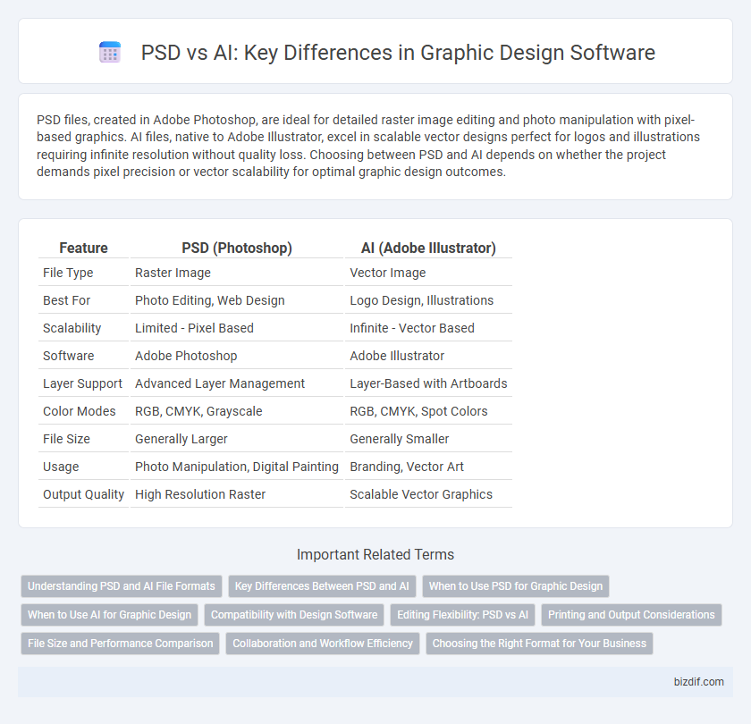Open 'Understanding PSD and AI File Formats' tag
Viewport: 751px width, 724px height.
pyautogui.click(x=122, y=586)
